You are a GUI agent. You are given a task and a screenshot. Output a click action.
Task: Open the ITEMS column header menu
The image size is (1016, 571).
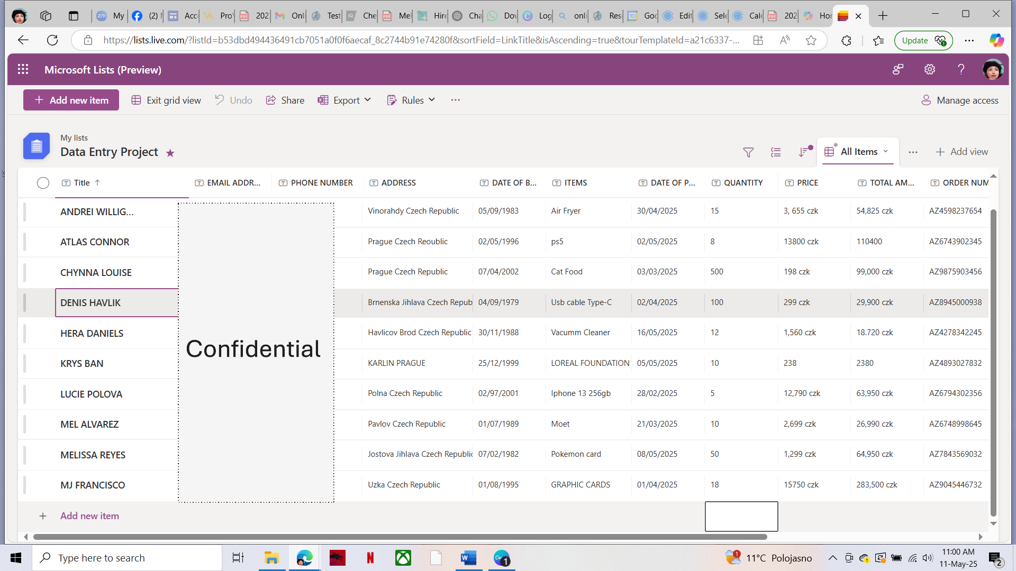pos(570,183)
